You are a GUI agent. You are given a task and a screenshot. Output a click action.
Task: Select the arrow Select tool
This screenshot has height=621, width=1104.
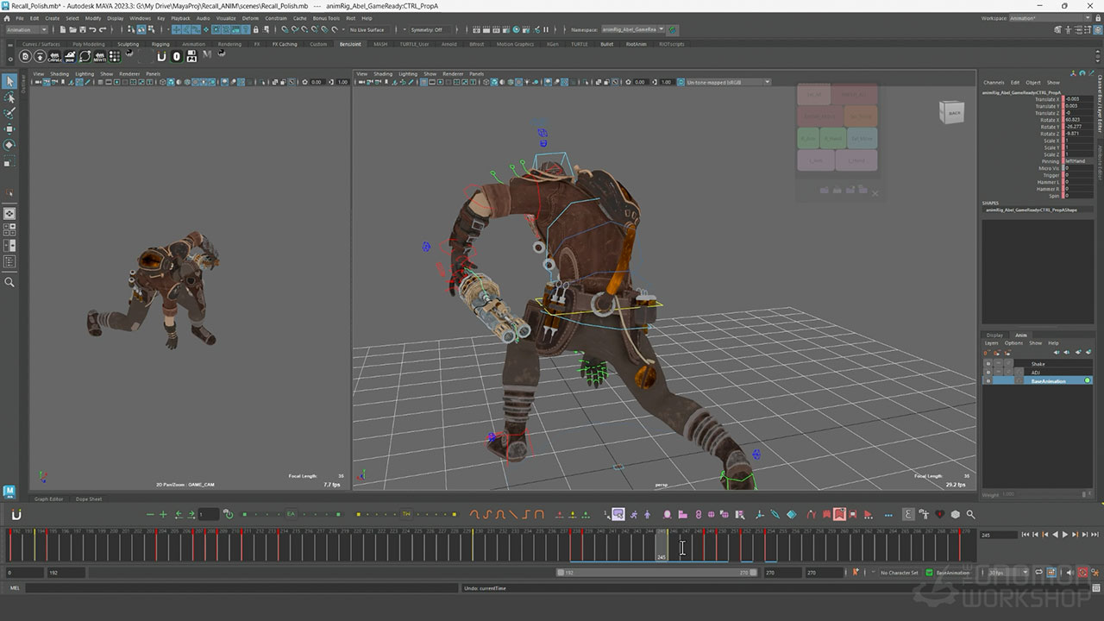(9, 82)
